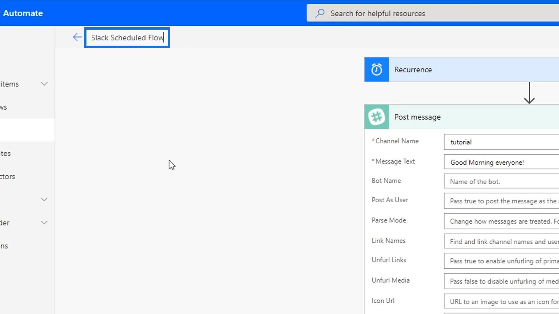Select the Parse Mode input field
559x314 pixels.
click(501, 222)
